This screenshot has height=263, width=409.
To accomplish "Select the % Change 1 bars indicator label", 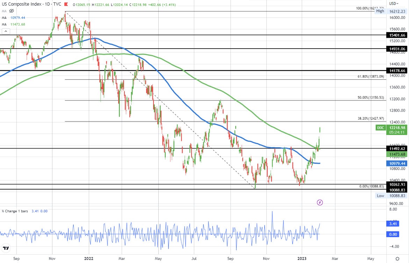I will tap(15, 211).
